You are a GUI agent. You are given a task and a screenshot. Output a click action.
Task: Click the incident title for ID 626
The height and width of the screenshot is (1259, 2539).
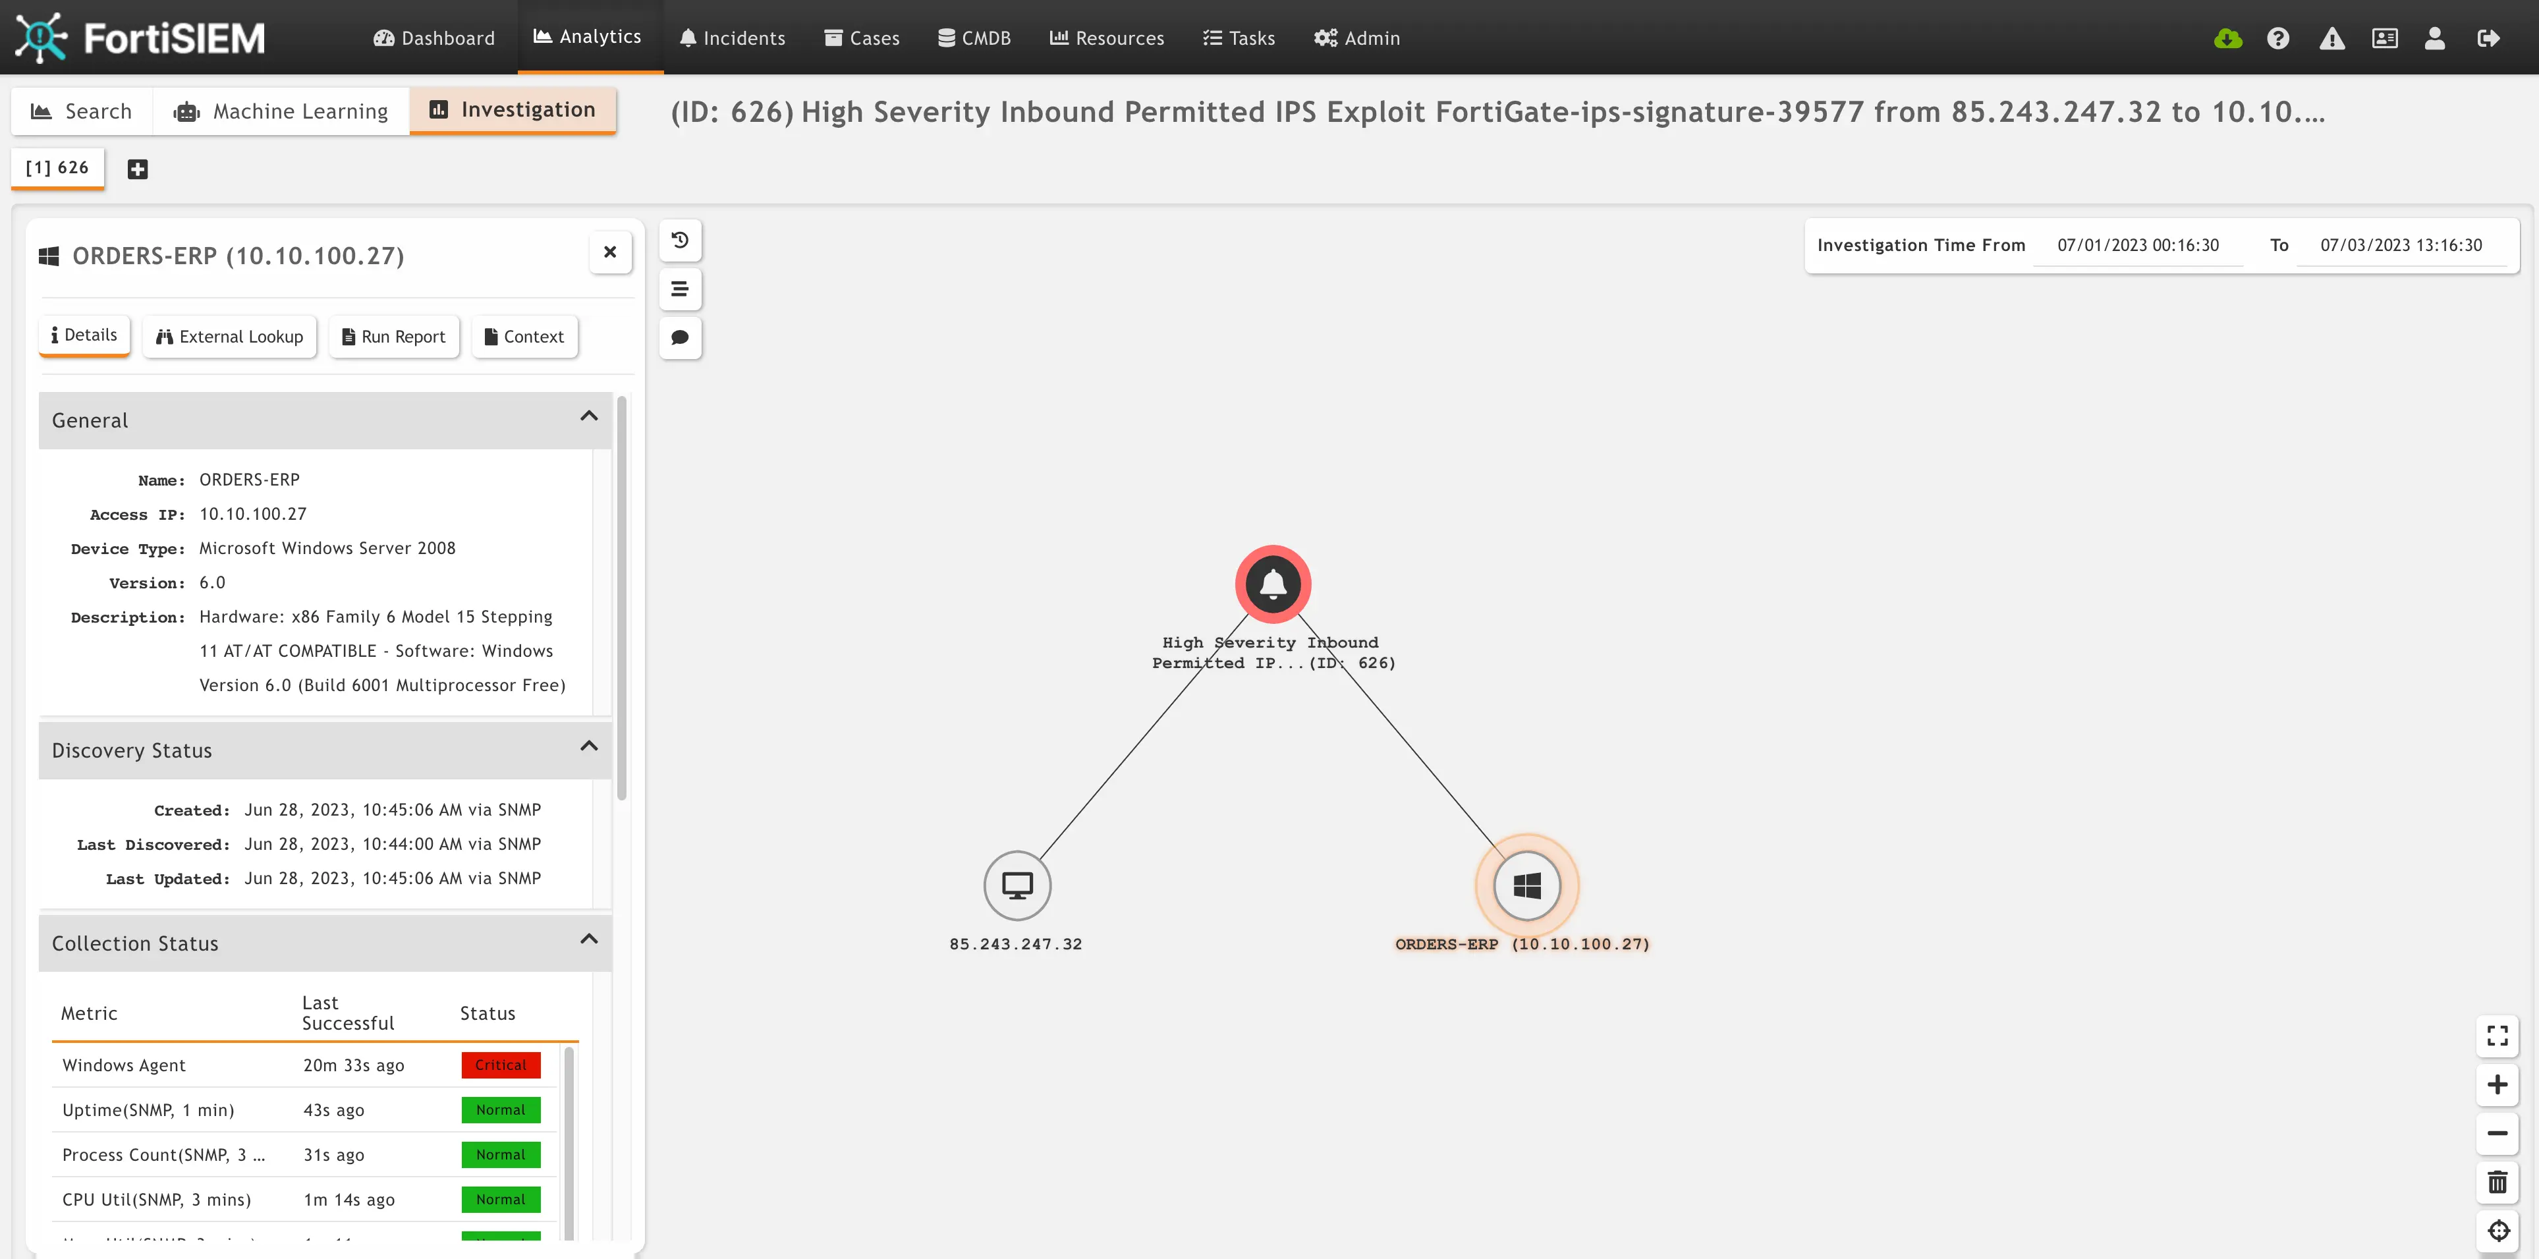1498,111
